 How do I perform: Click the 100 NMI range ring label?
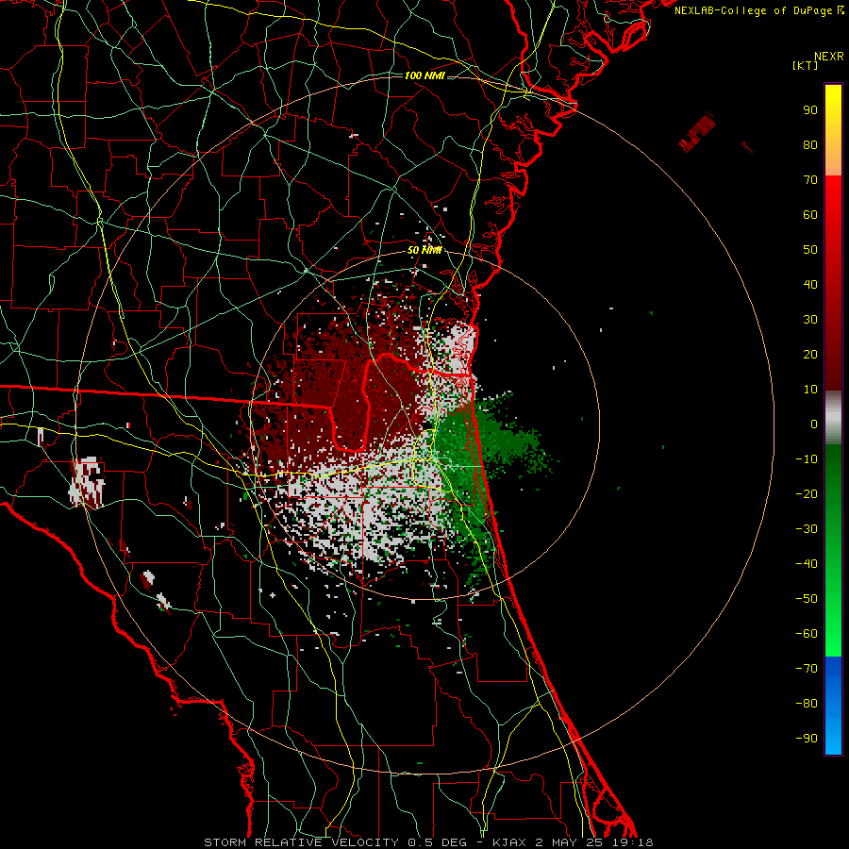(424, 75)
